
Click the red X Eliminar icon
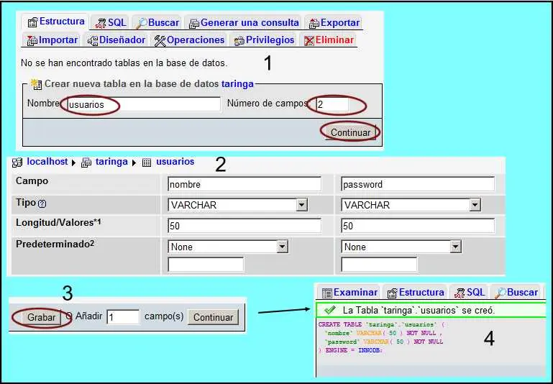[x=309, y=41]
